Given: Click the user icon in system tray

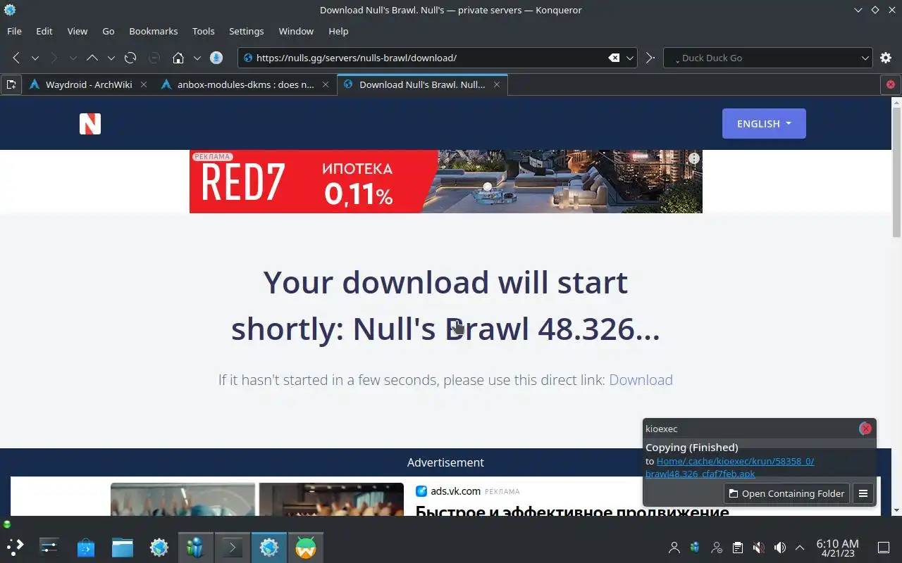Looking at the screenshot, I should click(674, 548).
